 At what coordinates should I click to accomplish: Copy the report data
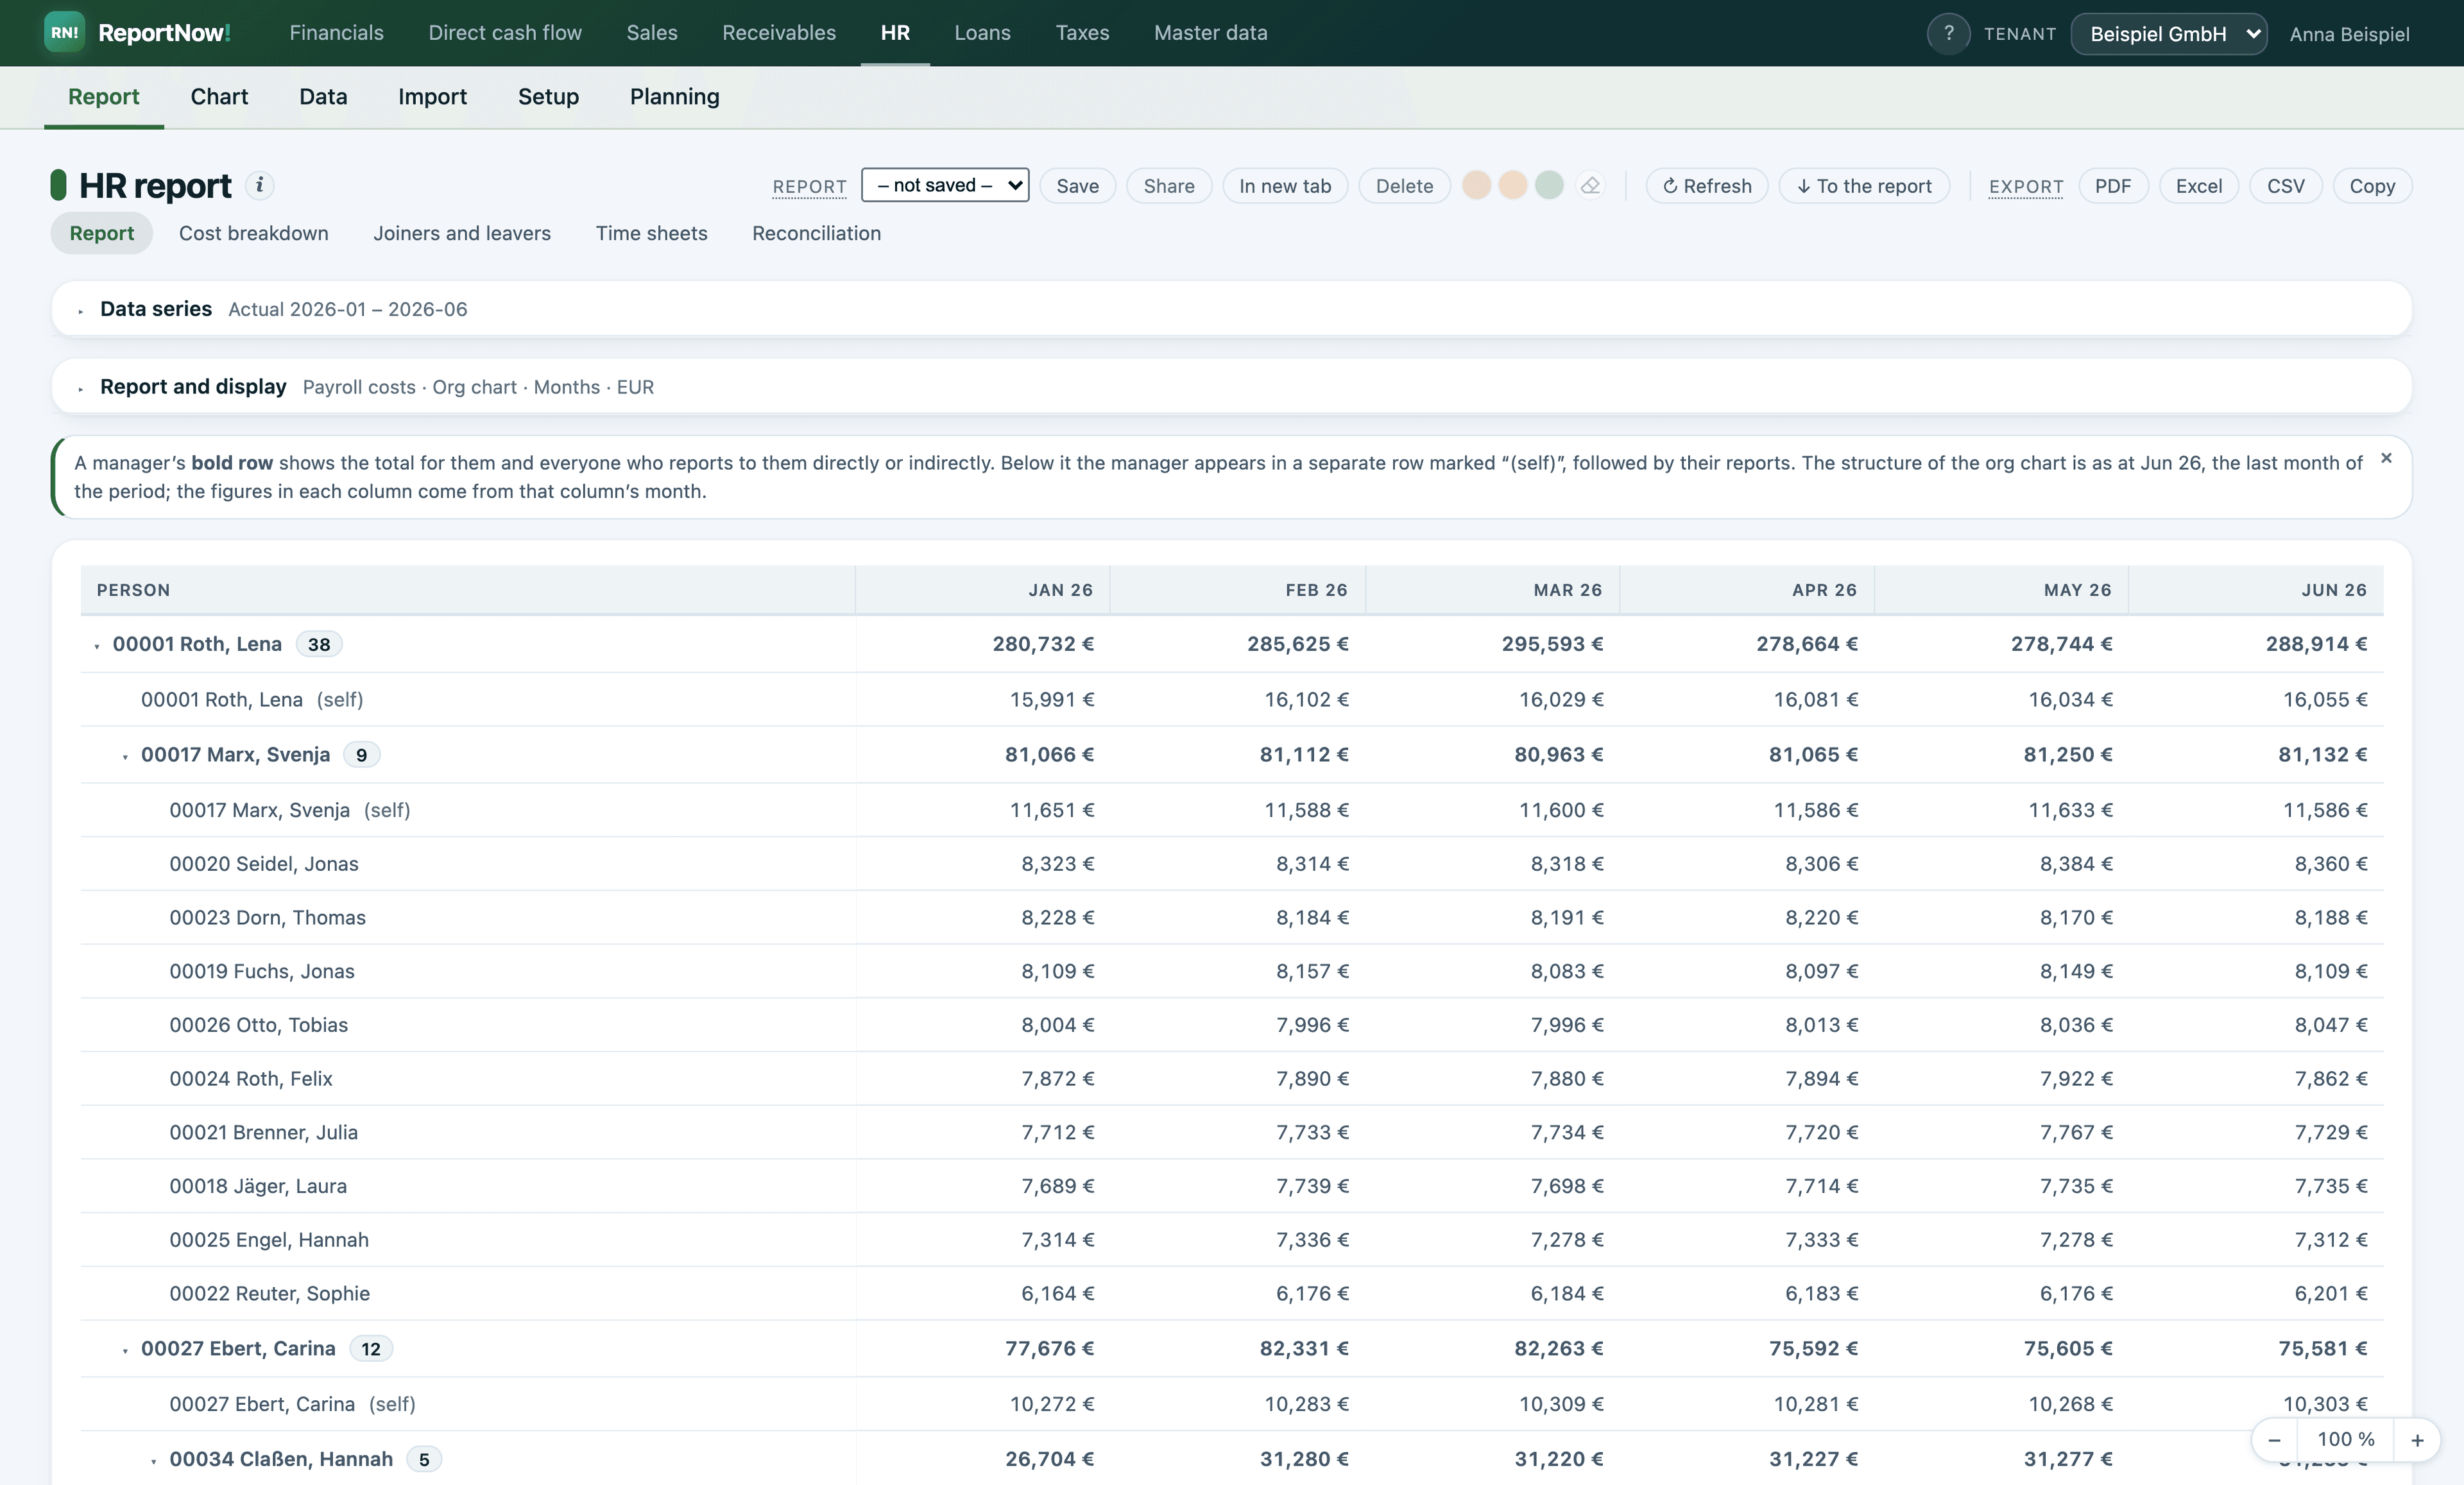point(2372,186)
